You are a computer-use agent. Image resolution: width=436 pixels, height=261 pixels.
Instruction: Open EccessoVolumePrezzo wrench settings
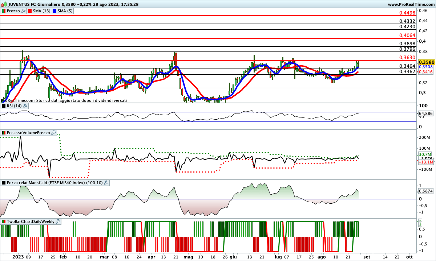coord(54,133)
